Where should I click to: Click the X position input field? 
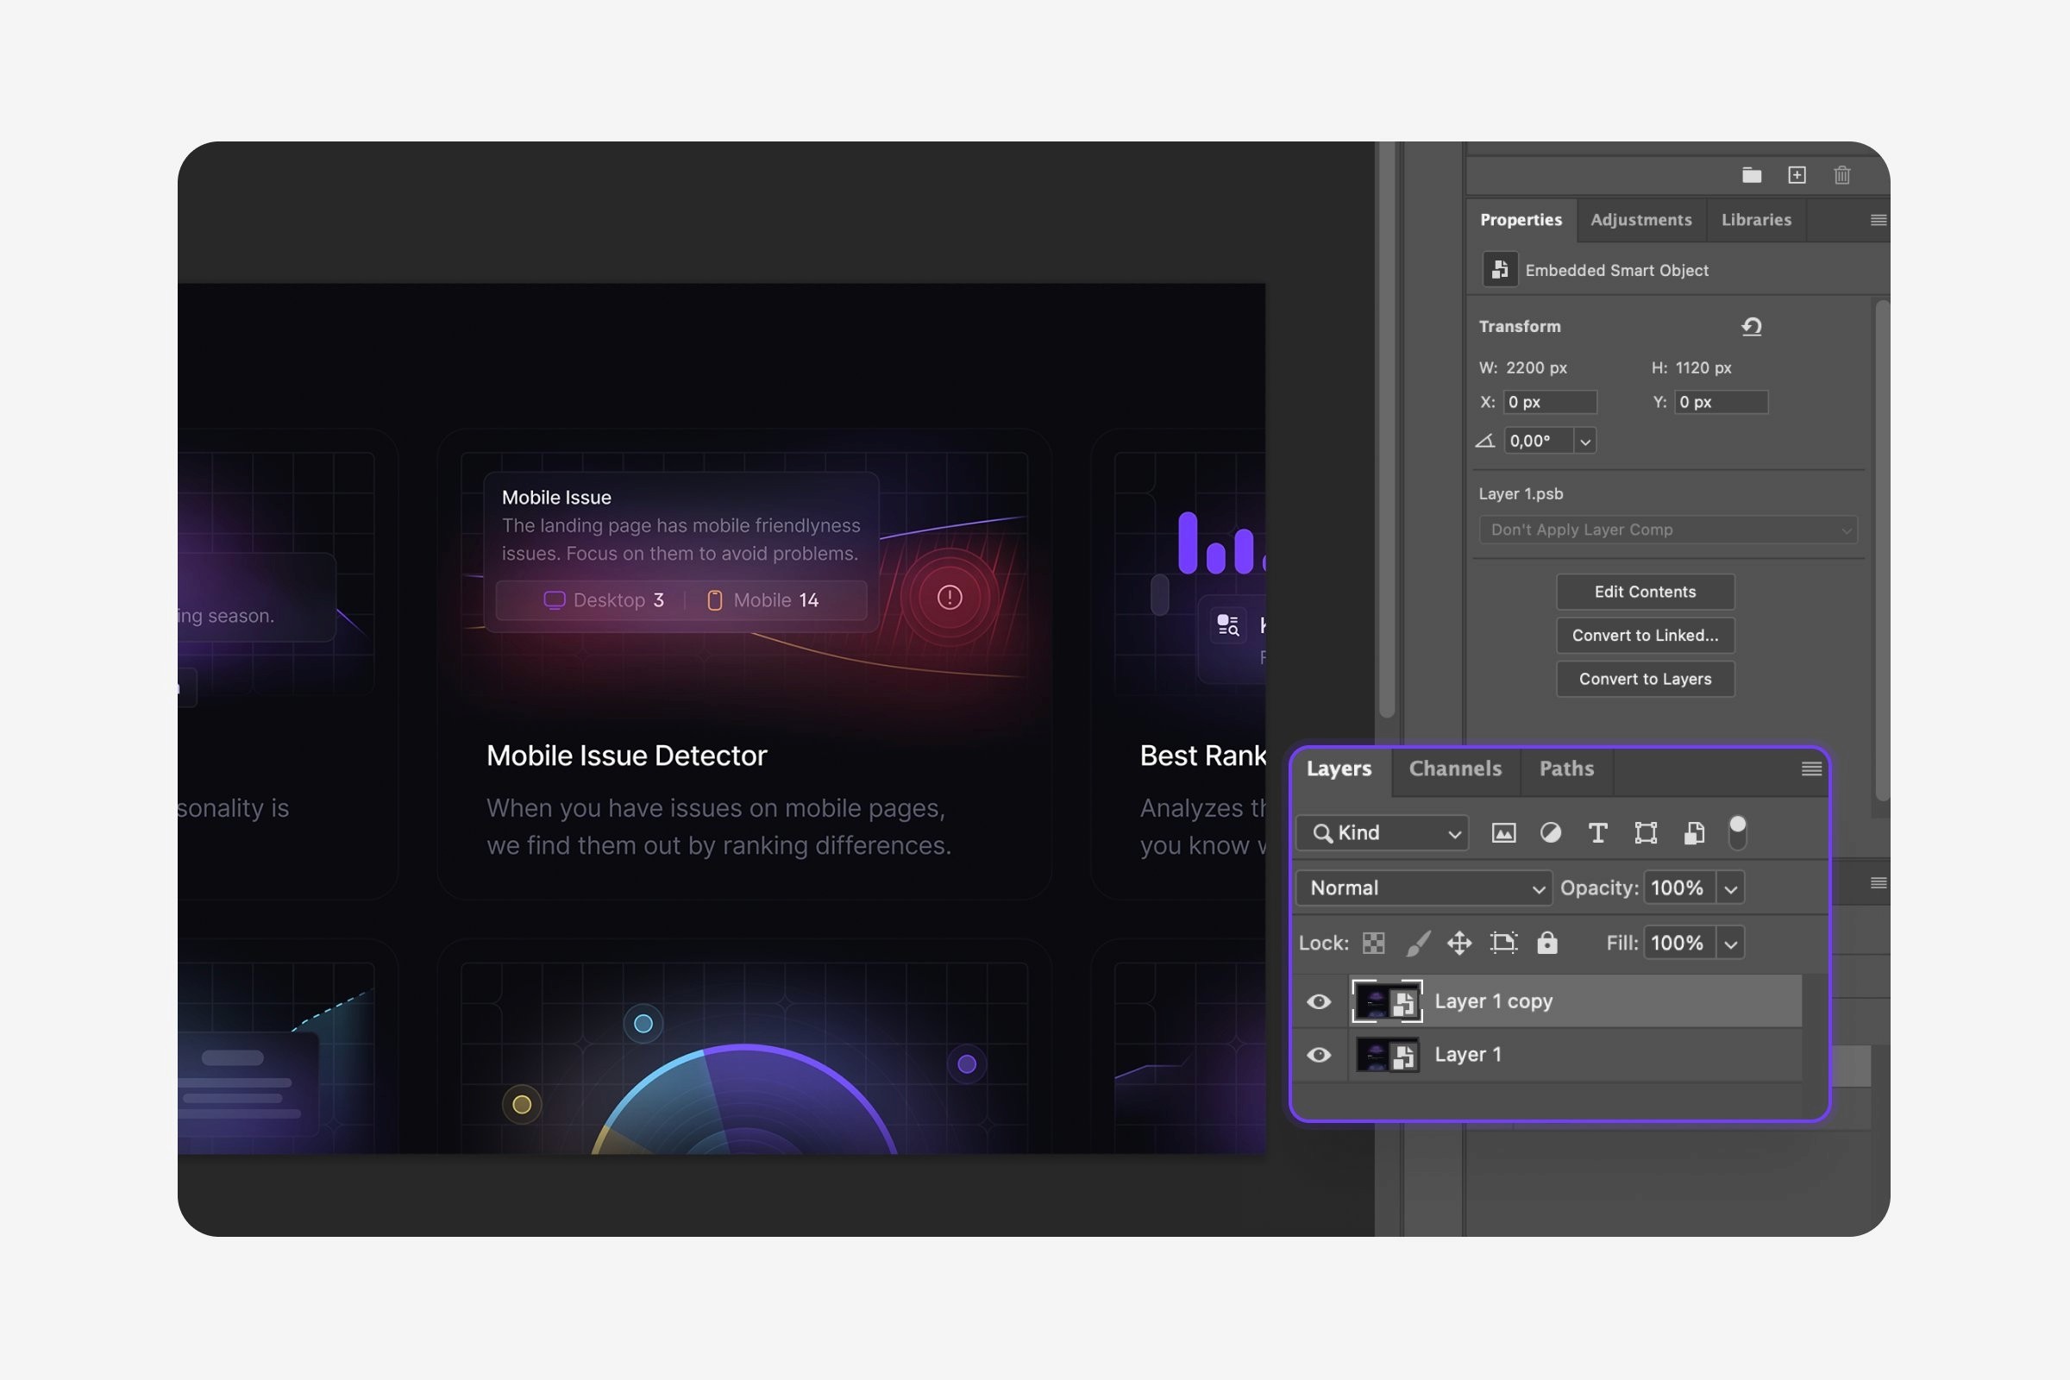(x=1549, y=402)
